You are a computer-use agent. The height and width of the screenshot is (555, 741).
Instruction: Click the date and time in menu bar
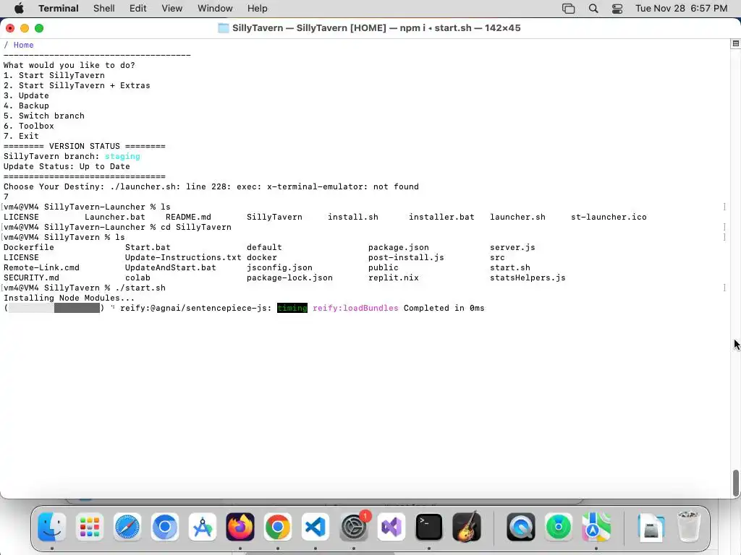point(682,9)
